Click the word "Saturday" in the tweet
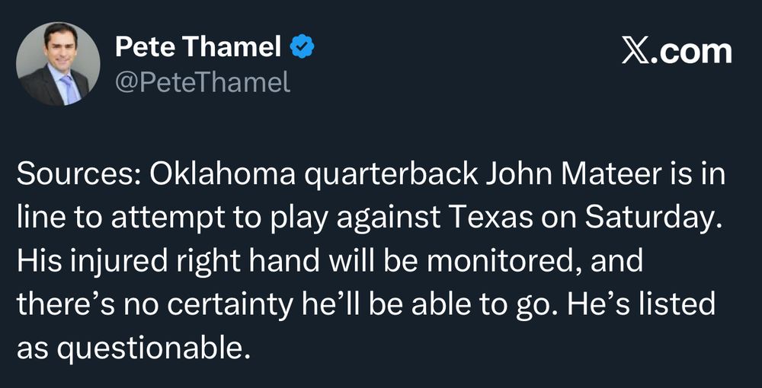Viewport: 762px width, 388px height. point(653,219)
